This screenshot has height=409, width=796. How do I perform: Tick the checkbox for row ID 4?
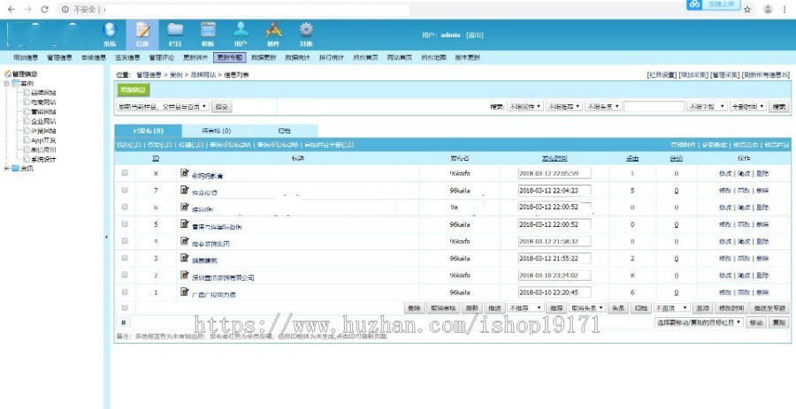(125, 241)
